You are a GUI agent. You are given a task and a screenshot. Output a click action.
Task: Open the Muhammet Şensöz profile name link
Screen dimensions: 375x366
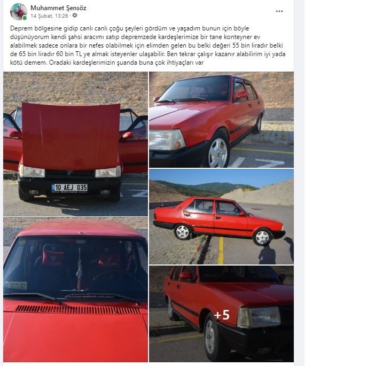click(x=58, y=8)
